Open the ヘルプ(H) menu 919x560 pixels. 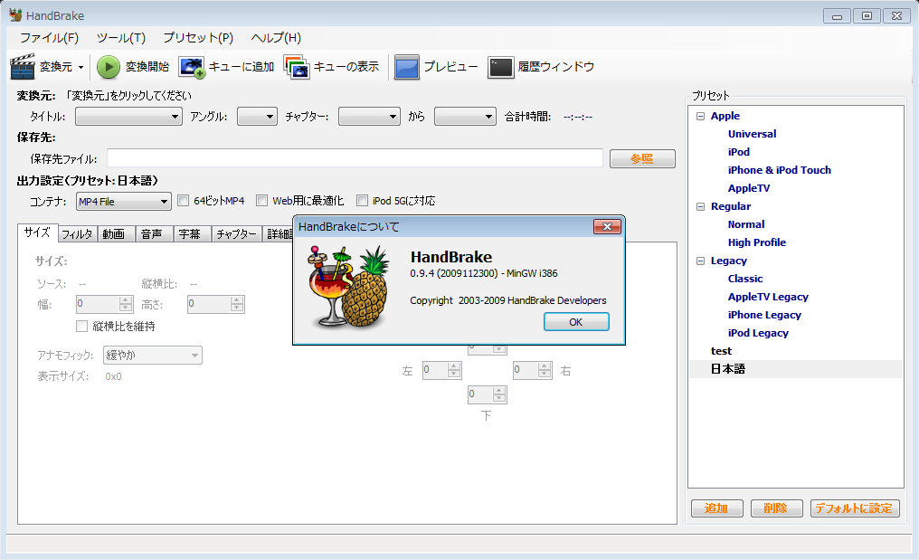coord(276,37)
